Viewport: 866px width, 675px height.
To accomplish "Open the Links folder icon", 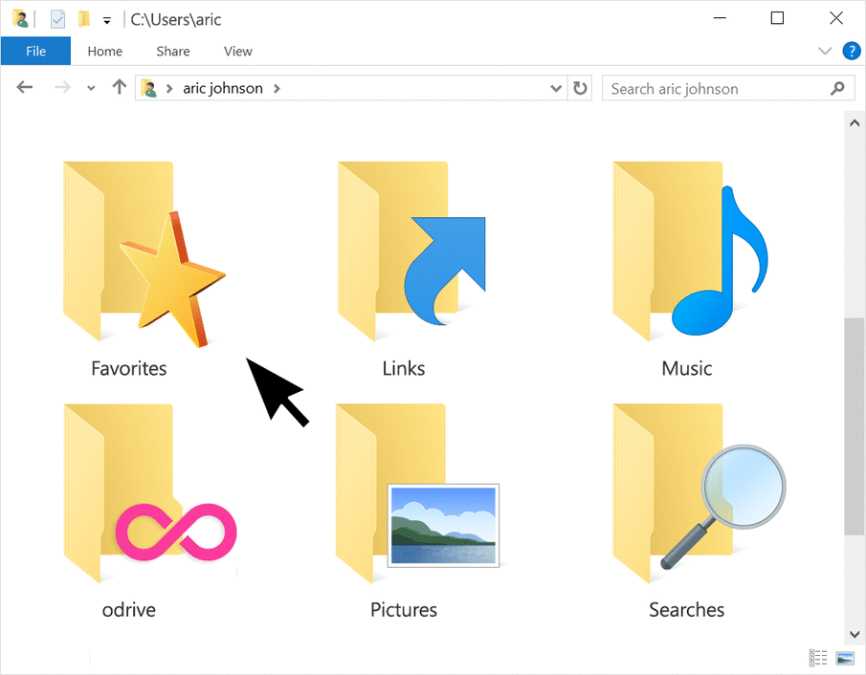I will click(x=411, y=251).
